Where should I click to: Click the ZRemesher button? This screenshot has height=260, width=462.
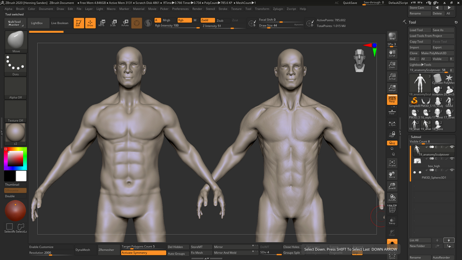click(106, 250)
